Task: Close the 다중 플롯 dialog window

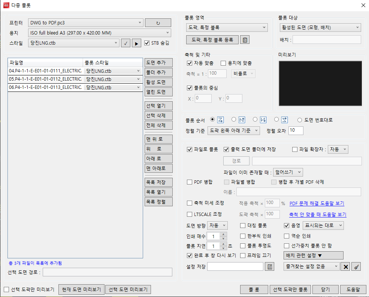Action: [x=363, y=5]
